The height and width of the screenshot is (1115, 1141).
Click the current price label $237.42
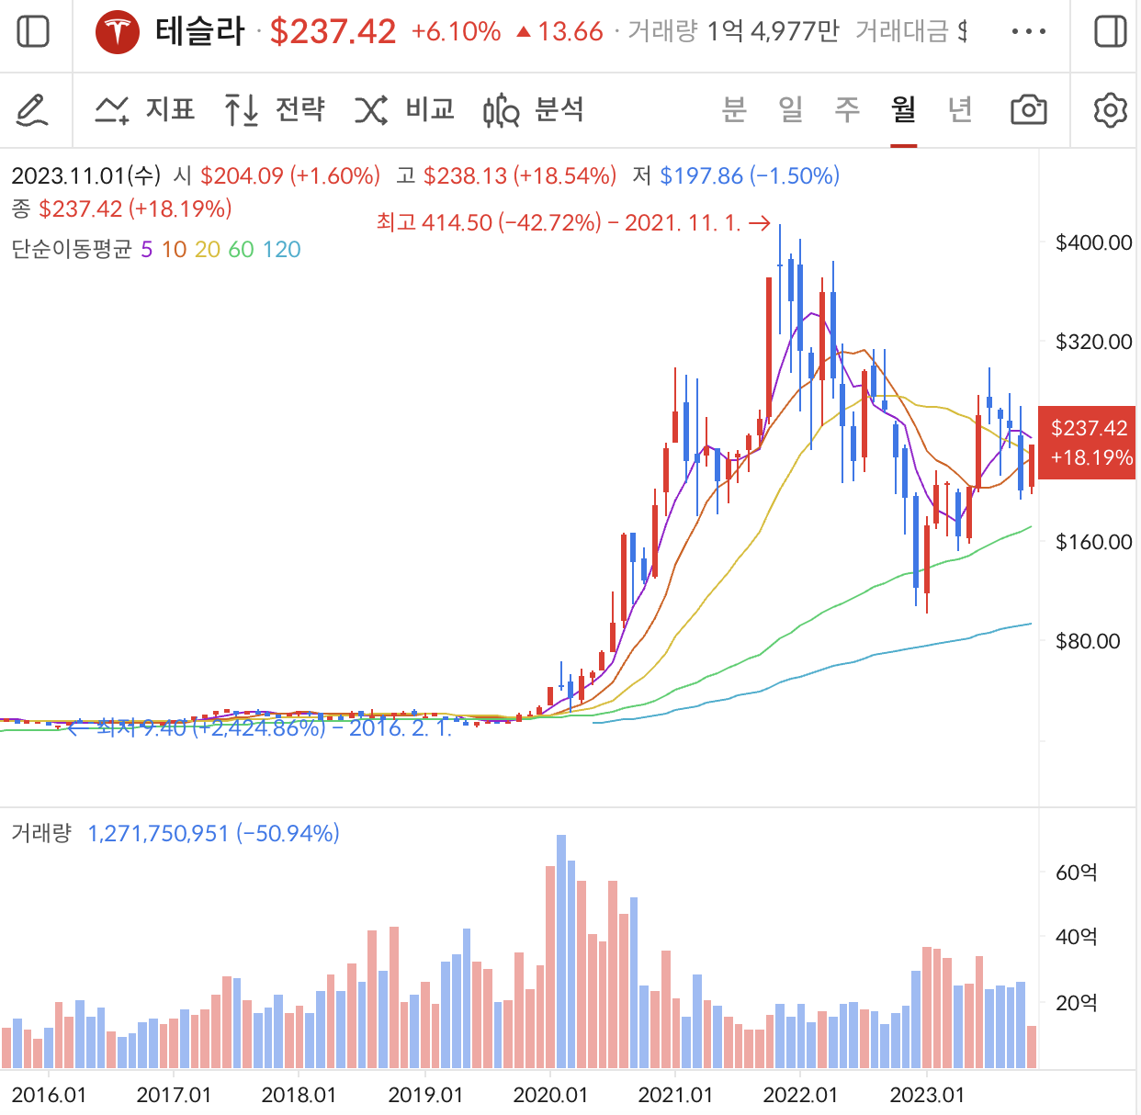(1088, 443)
